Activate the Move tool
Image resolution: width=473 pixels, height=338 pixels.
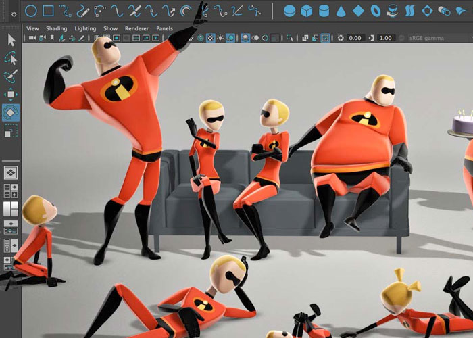click(11, 95)
